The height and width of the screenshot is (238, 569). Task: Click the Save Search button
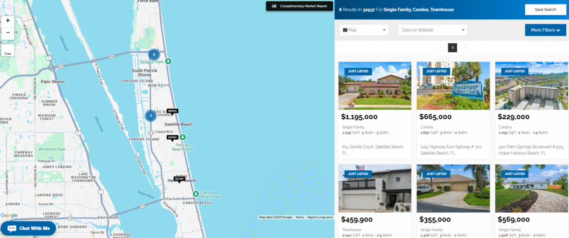546,9
